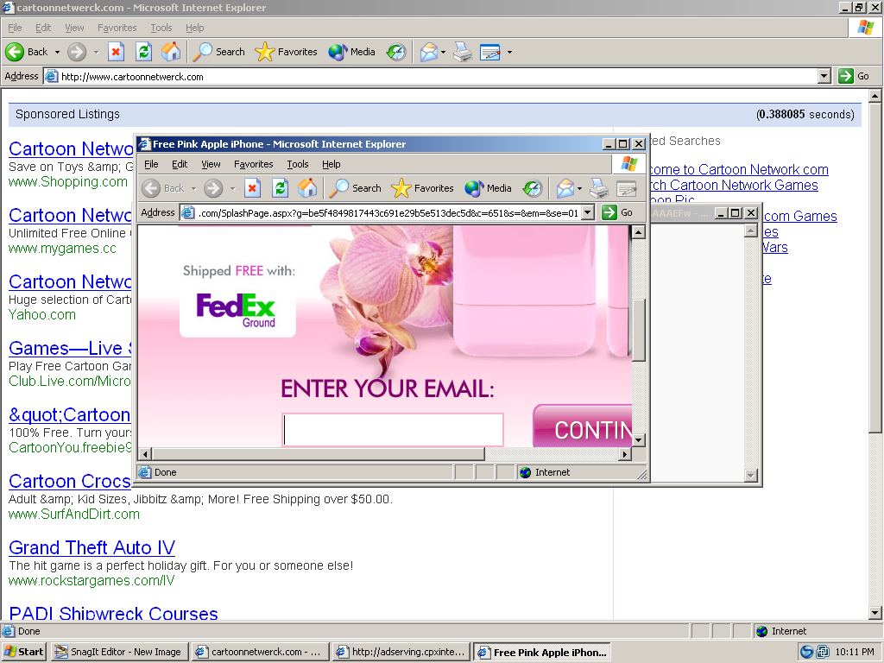
Task: Click www.SurfAndDirt.com green URL text
Action: tap(74, 514)
